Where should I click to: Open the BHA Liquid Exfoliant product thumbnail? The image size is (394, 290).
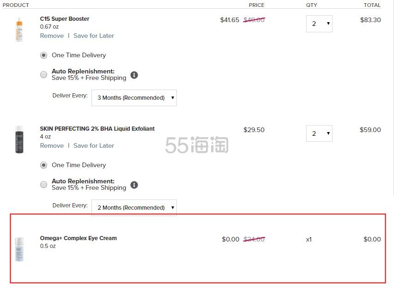click(x=19, y=139)
